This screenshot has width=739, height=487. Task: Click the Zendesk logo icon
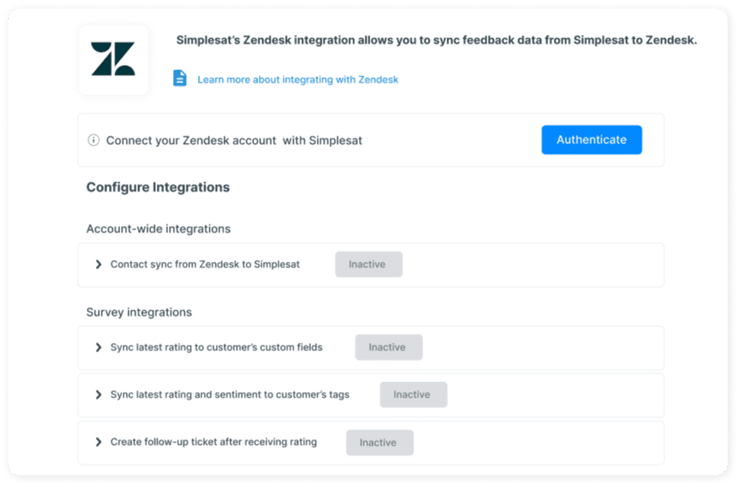click(x=113, y=60)
